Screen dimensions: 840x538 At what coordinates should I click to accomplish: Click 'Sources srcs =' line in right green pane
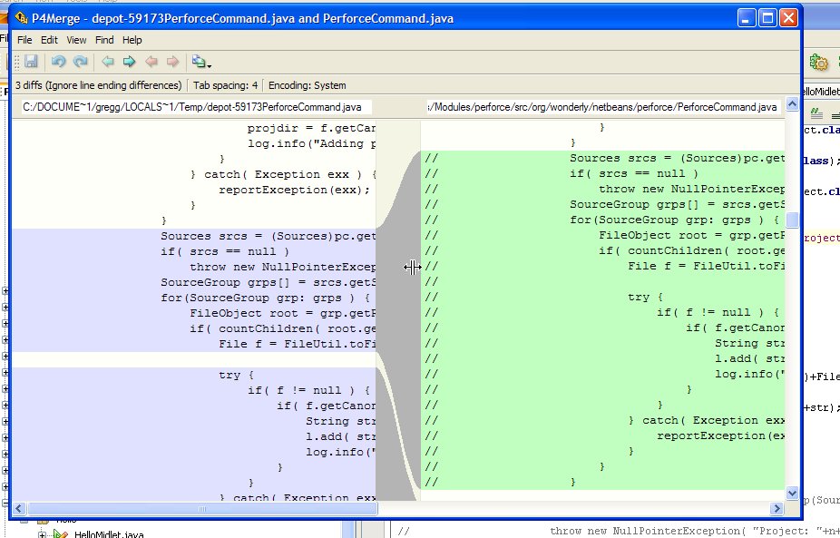(x=677, y=158)
